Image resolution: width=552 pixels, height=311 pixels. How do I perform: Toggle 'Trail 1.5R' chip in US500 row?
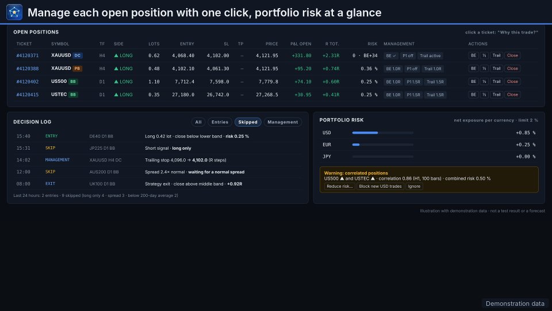pos(435,82)
